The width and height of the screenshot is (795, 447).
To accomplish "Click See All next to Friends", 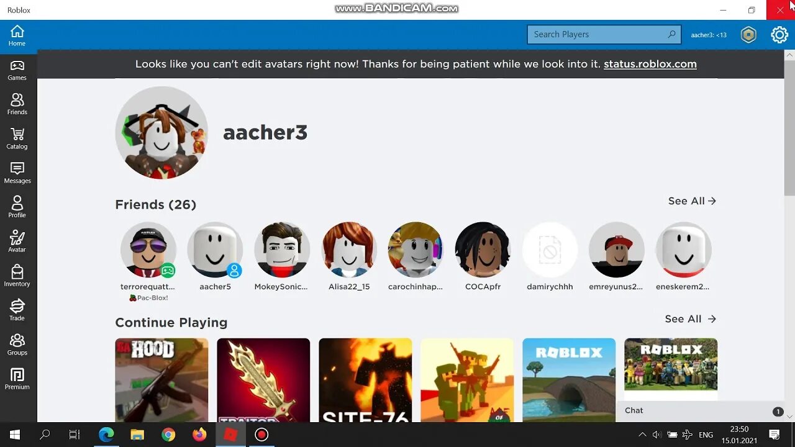I will 692,201.
